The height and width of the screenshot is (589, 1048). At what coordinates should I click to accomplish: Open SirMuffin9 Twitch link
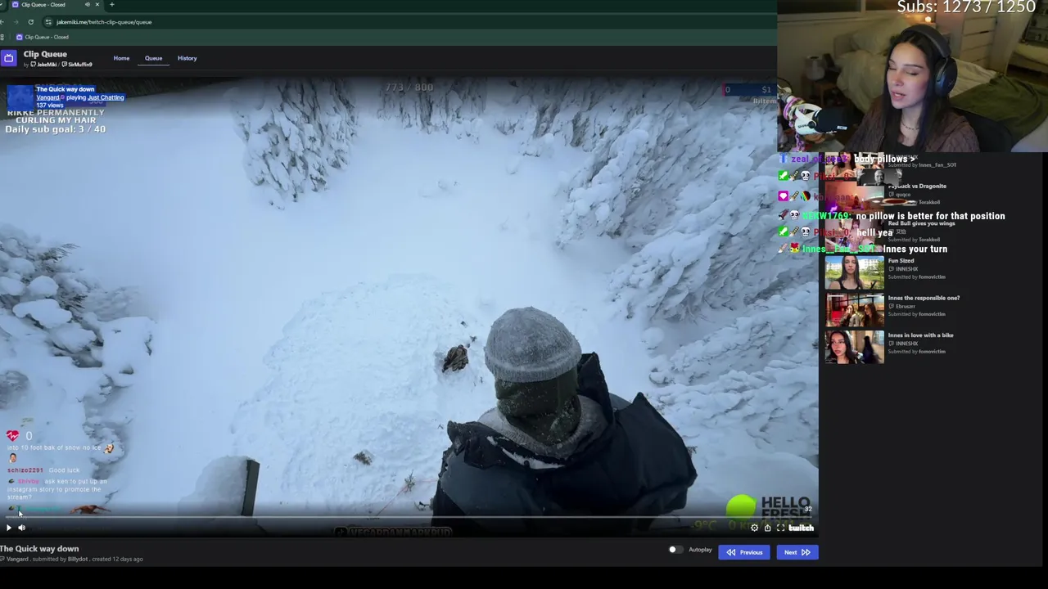(x=77, y=65)
